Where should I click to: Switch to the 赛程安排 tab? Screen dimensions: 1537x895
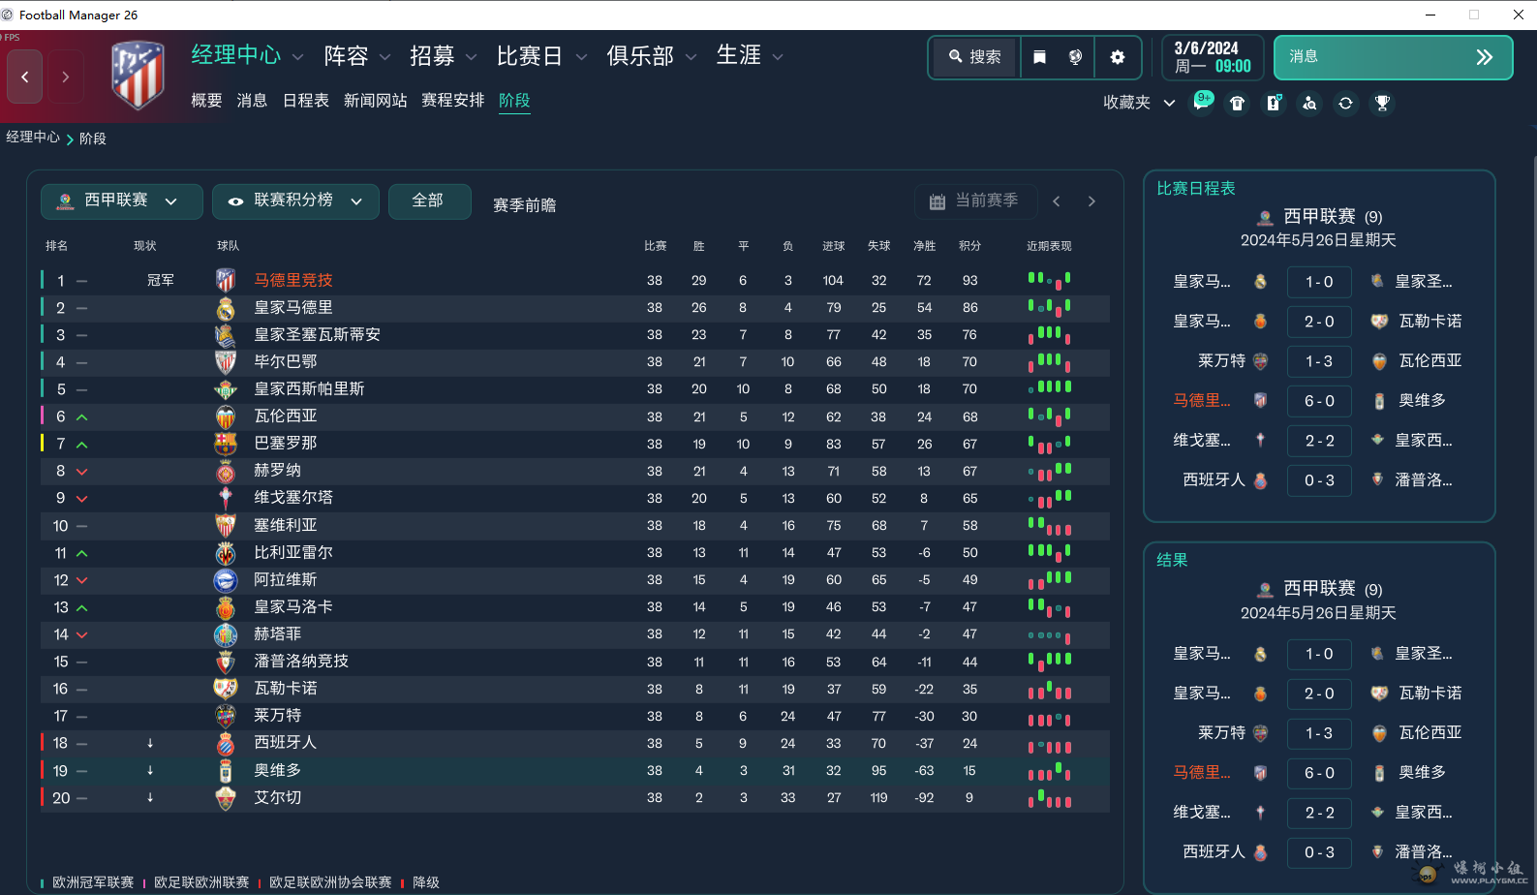pyautogui.click(x=452, y=101)
